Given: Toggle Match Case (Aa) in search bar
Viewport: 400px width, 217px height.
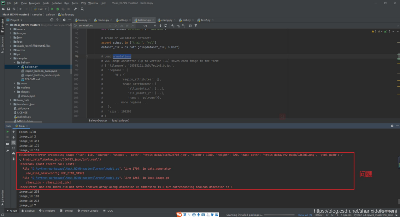Looking at the screenshot, I should (x=122, y=26).
